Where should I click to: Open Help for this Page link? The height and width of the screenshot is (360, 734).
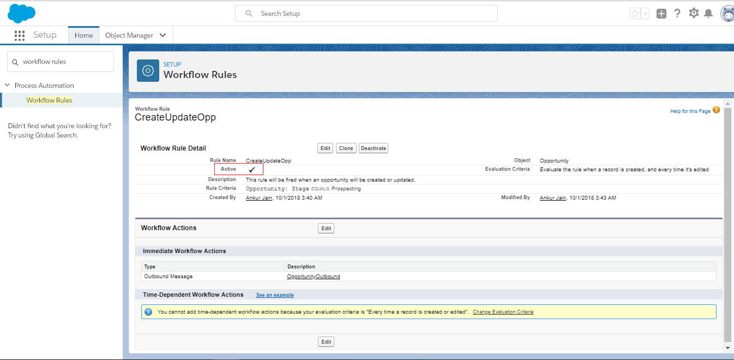[690, 111]
